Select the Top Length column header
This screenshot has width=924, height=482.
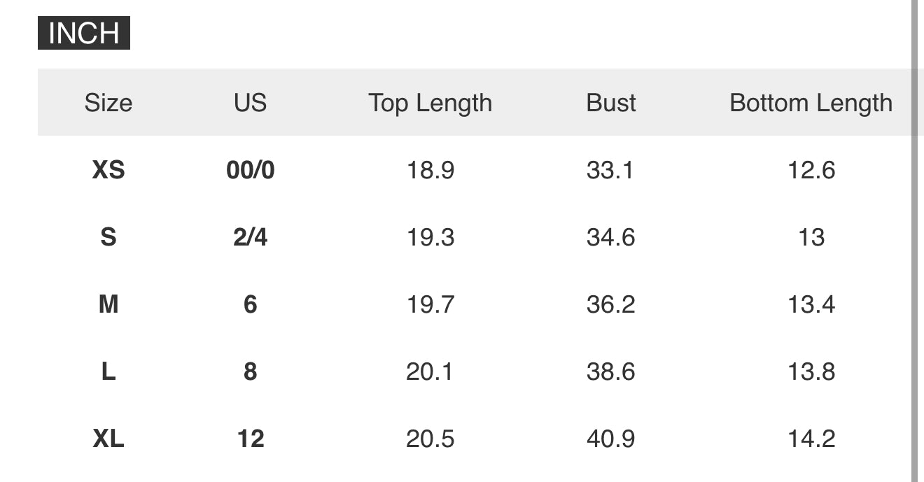(x=430, y=103)
